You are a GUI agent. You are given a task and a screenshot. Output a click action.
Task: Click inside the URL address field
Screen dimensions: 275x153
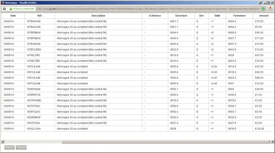[148, 9]
